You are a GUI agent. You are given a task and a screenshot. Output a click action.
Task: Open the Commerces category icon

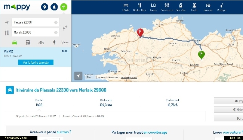pos(167,6)
